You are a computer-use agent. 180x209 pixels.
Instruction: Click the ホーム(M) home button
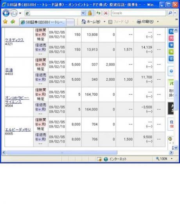tap(91, 22)
